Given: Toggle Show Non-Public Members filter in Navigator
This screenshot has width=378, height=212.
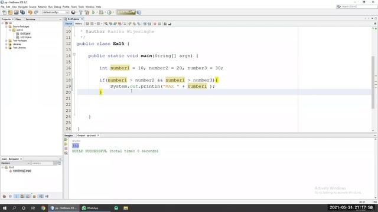Looking at the screenshot, I should click(x=22, y=196).
